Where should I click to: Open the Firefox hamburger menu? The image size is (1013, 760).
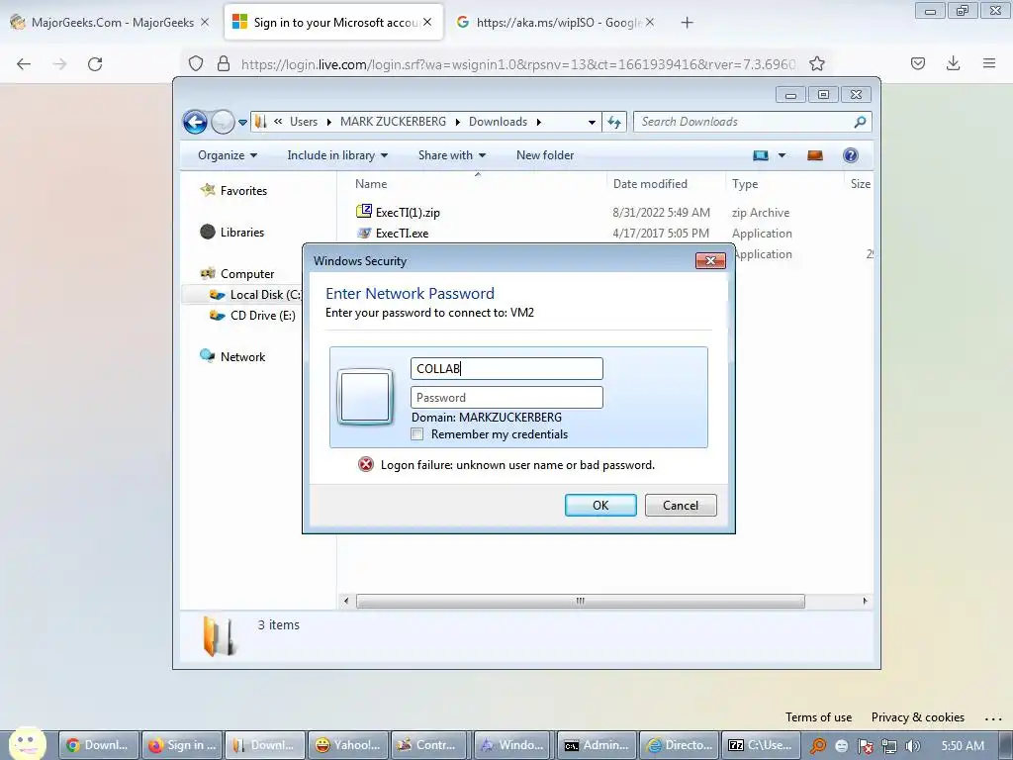pos(989,63)
